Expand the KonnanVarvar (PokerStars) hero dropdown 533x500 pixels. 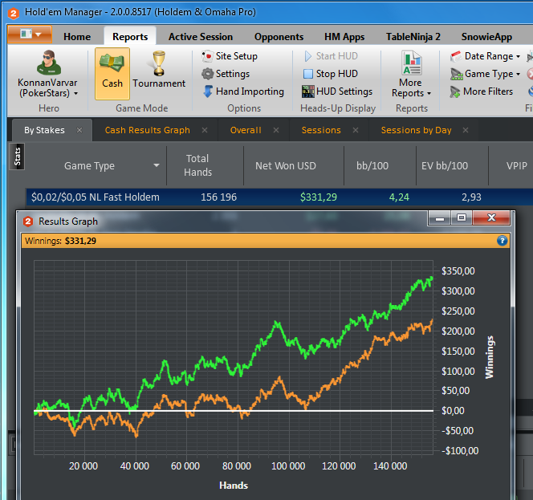[x=75, y=93]
